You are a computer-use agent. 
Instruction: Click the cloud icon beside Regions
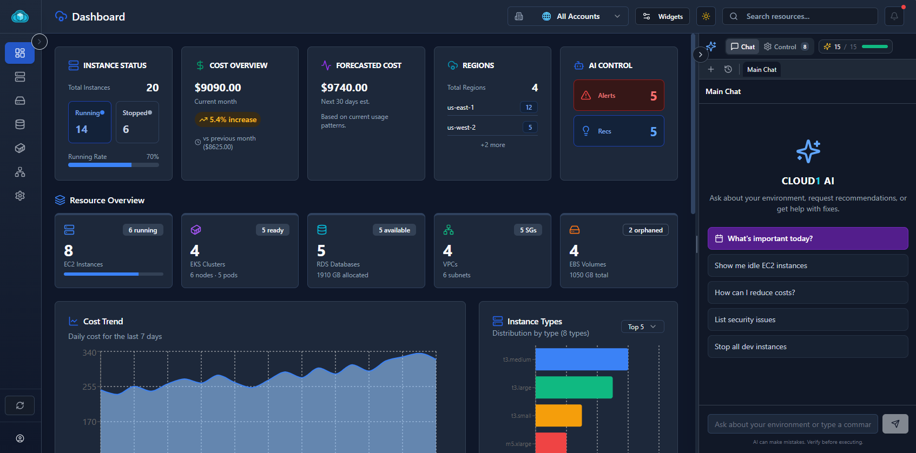[453, 65]
